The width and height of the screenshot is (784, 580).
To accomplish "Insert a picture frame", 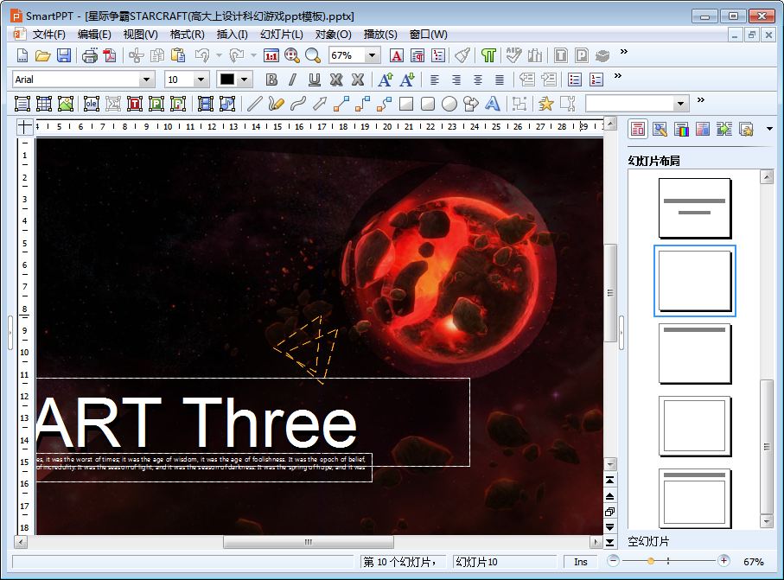I will click(66, 104).
